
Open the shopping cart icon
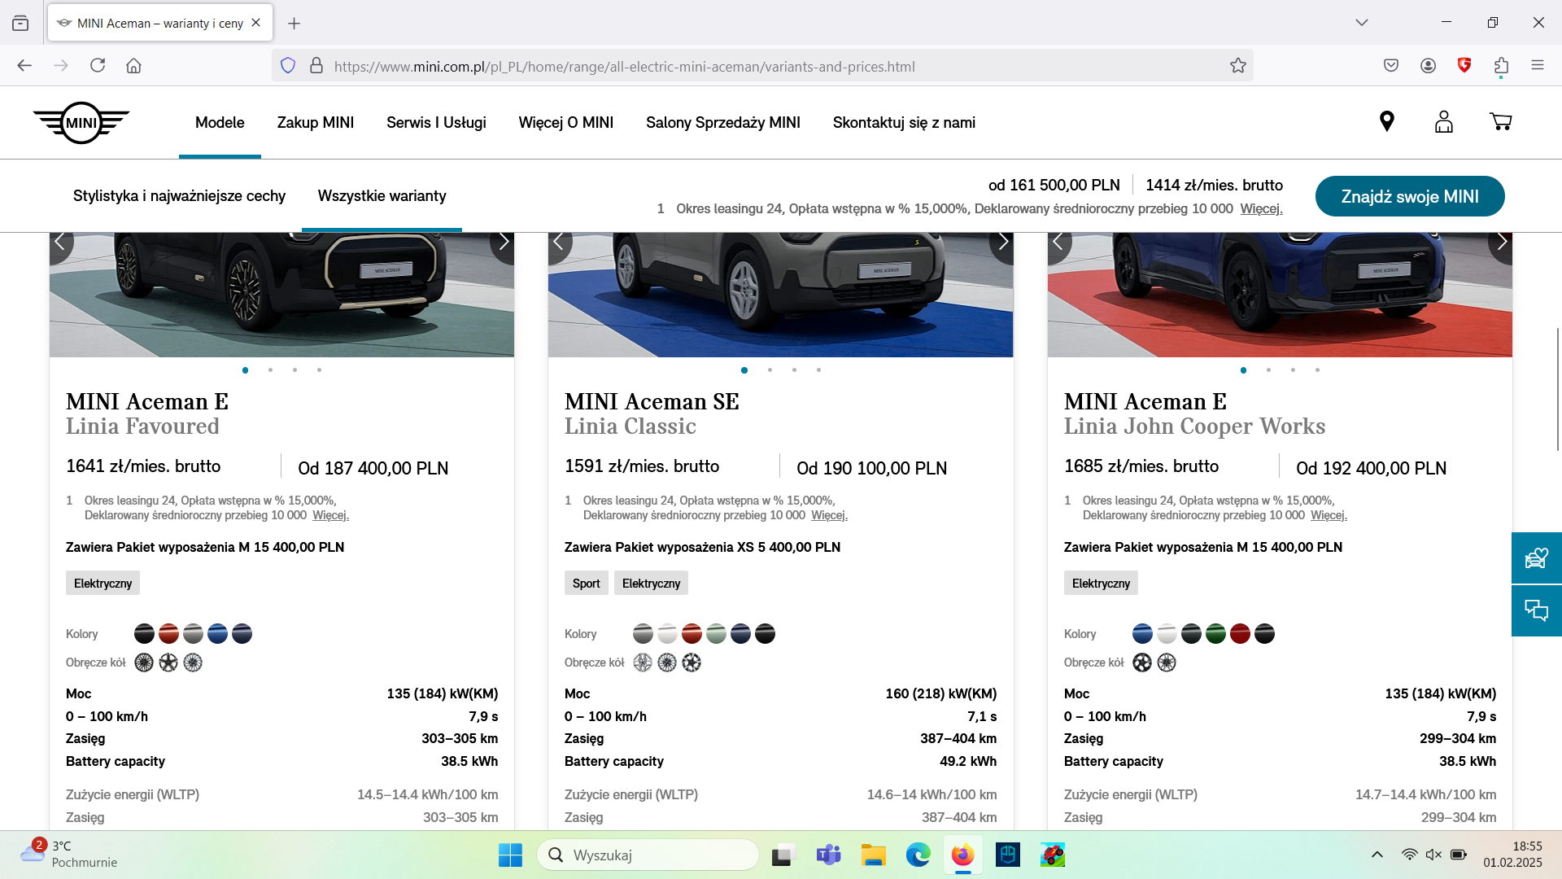[1501, 122]
